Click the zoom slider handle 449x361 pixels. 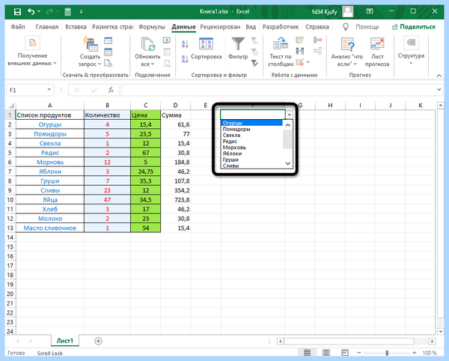(387, 353)
